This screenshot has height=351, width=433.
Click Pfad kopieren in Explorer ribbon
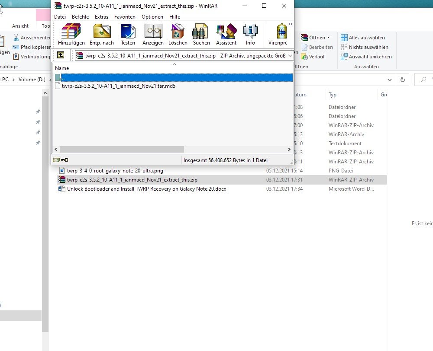pyautogui.click(x=32, y=47)
